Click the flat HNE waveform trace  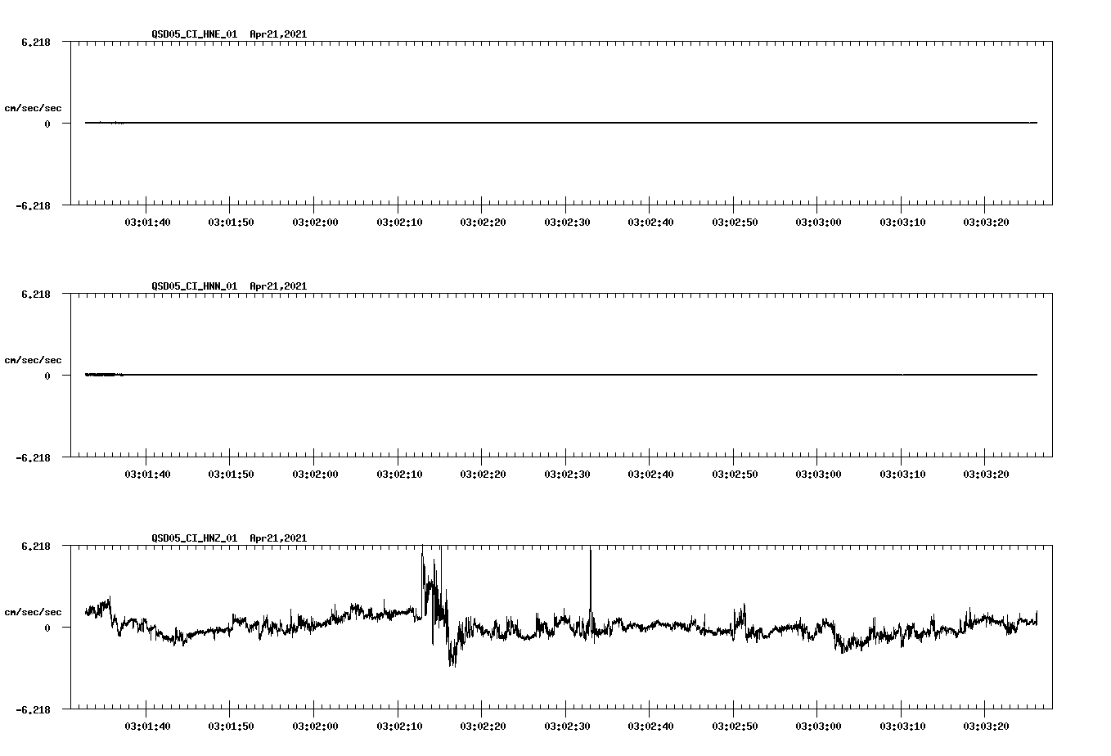point(491,124)
